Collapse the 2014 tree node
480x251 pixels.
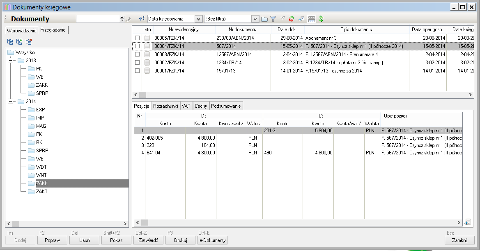tap(11, 102)
